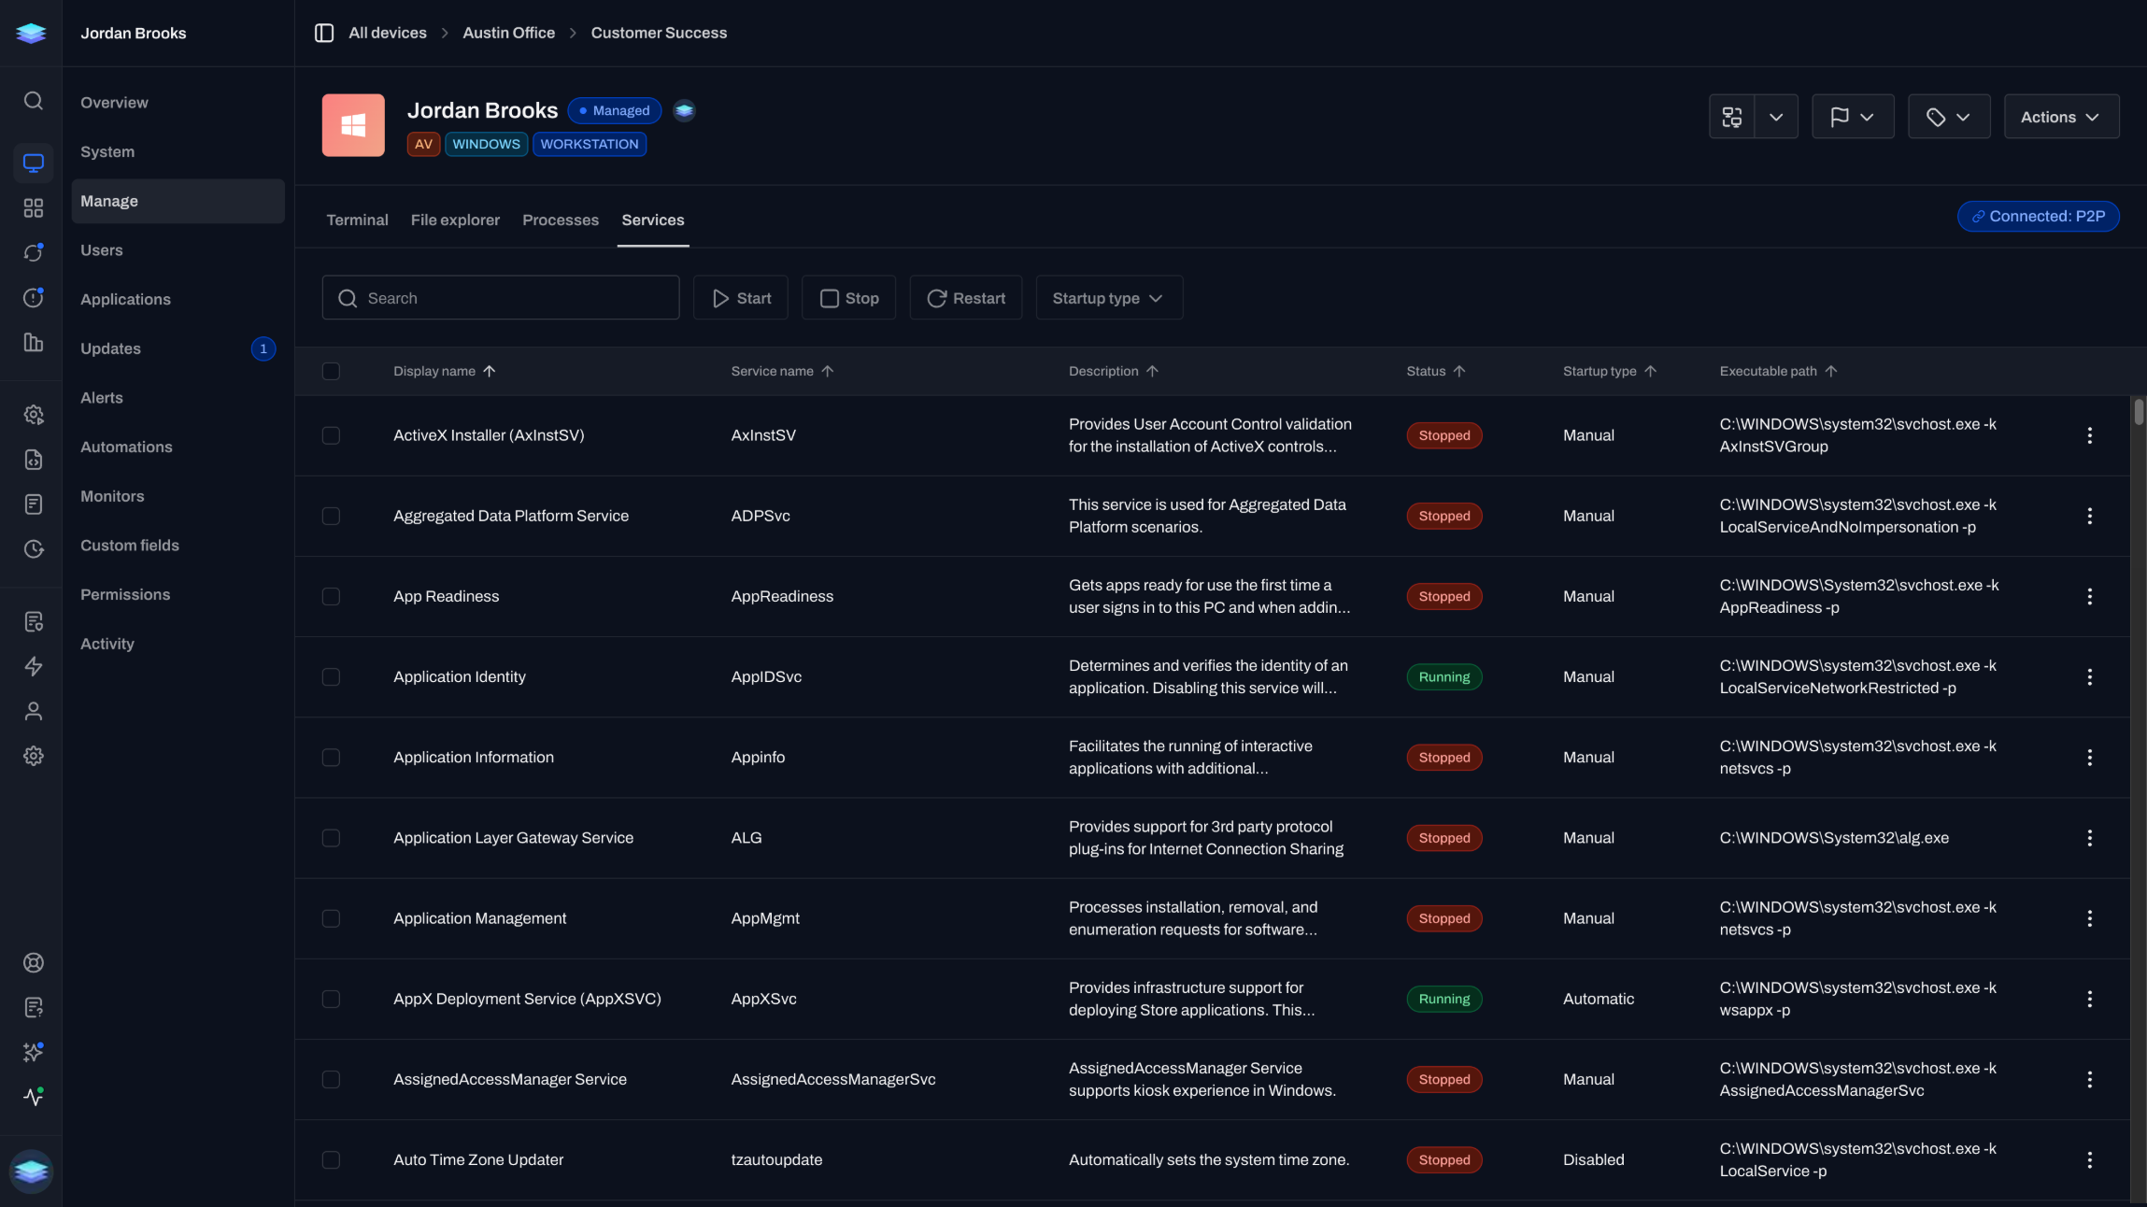The height and width of the screenshot is (1207, 2147).
Task: Sort by Display name column
Action: pyautogui.click(x=444, y=371)
